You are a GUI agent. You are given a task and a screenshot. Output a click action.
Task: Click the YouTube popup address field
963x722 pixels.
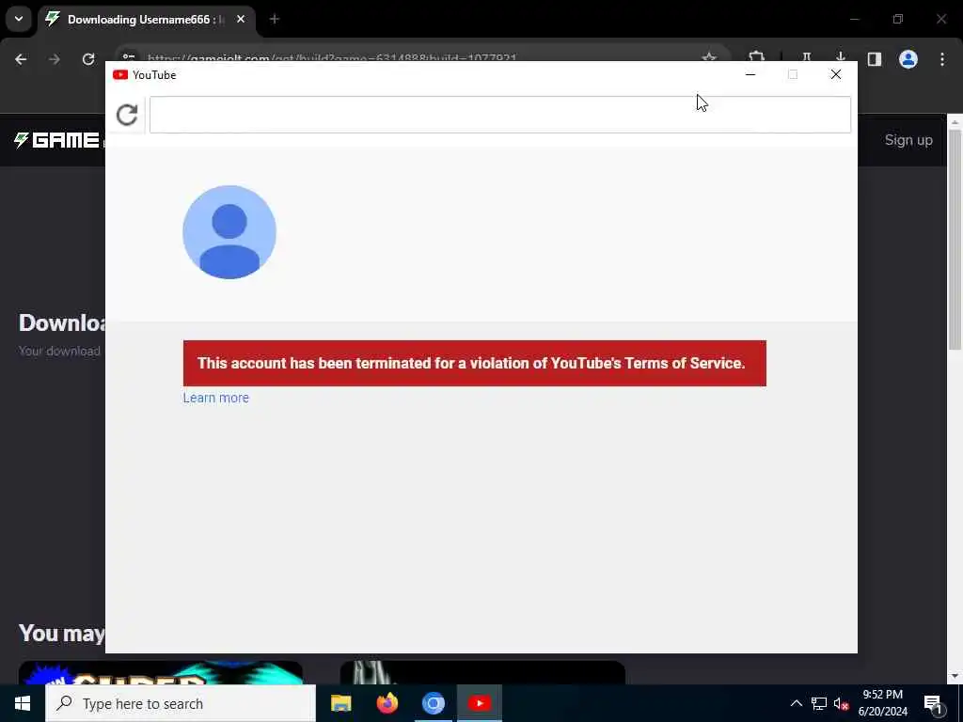click(500, 115)
